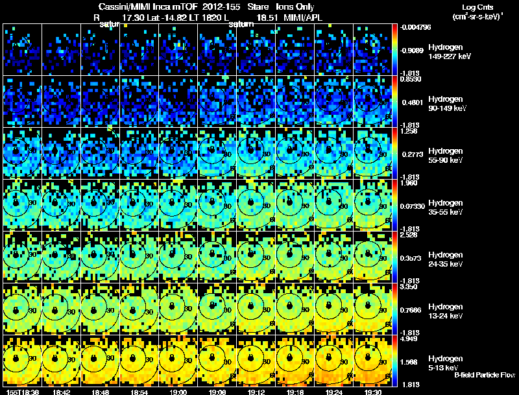519x395 pixels.
Task: Click the '19:24' time label
Action: click(334, 392)
